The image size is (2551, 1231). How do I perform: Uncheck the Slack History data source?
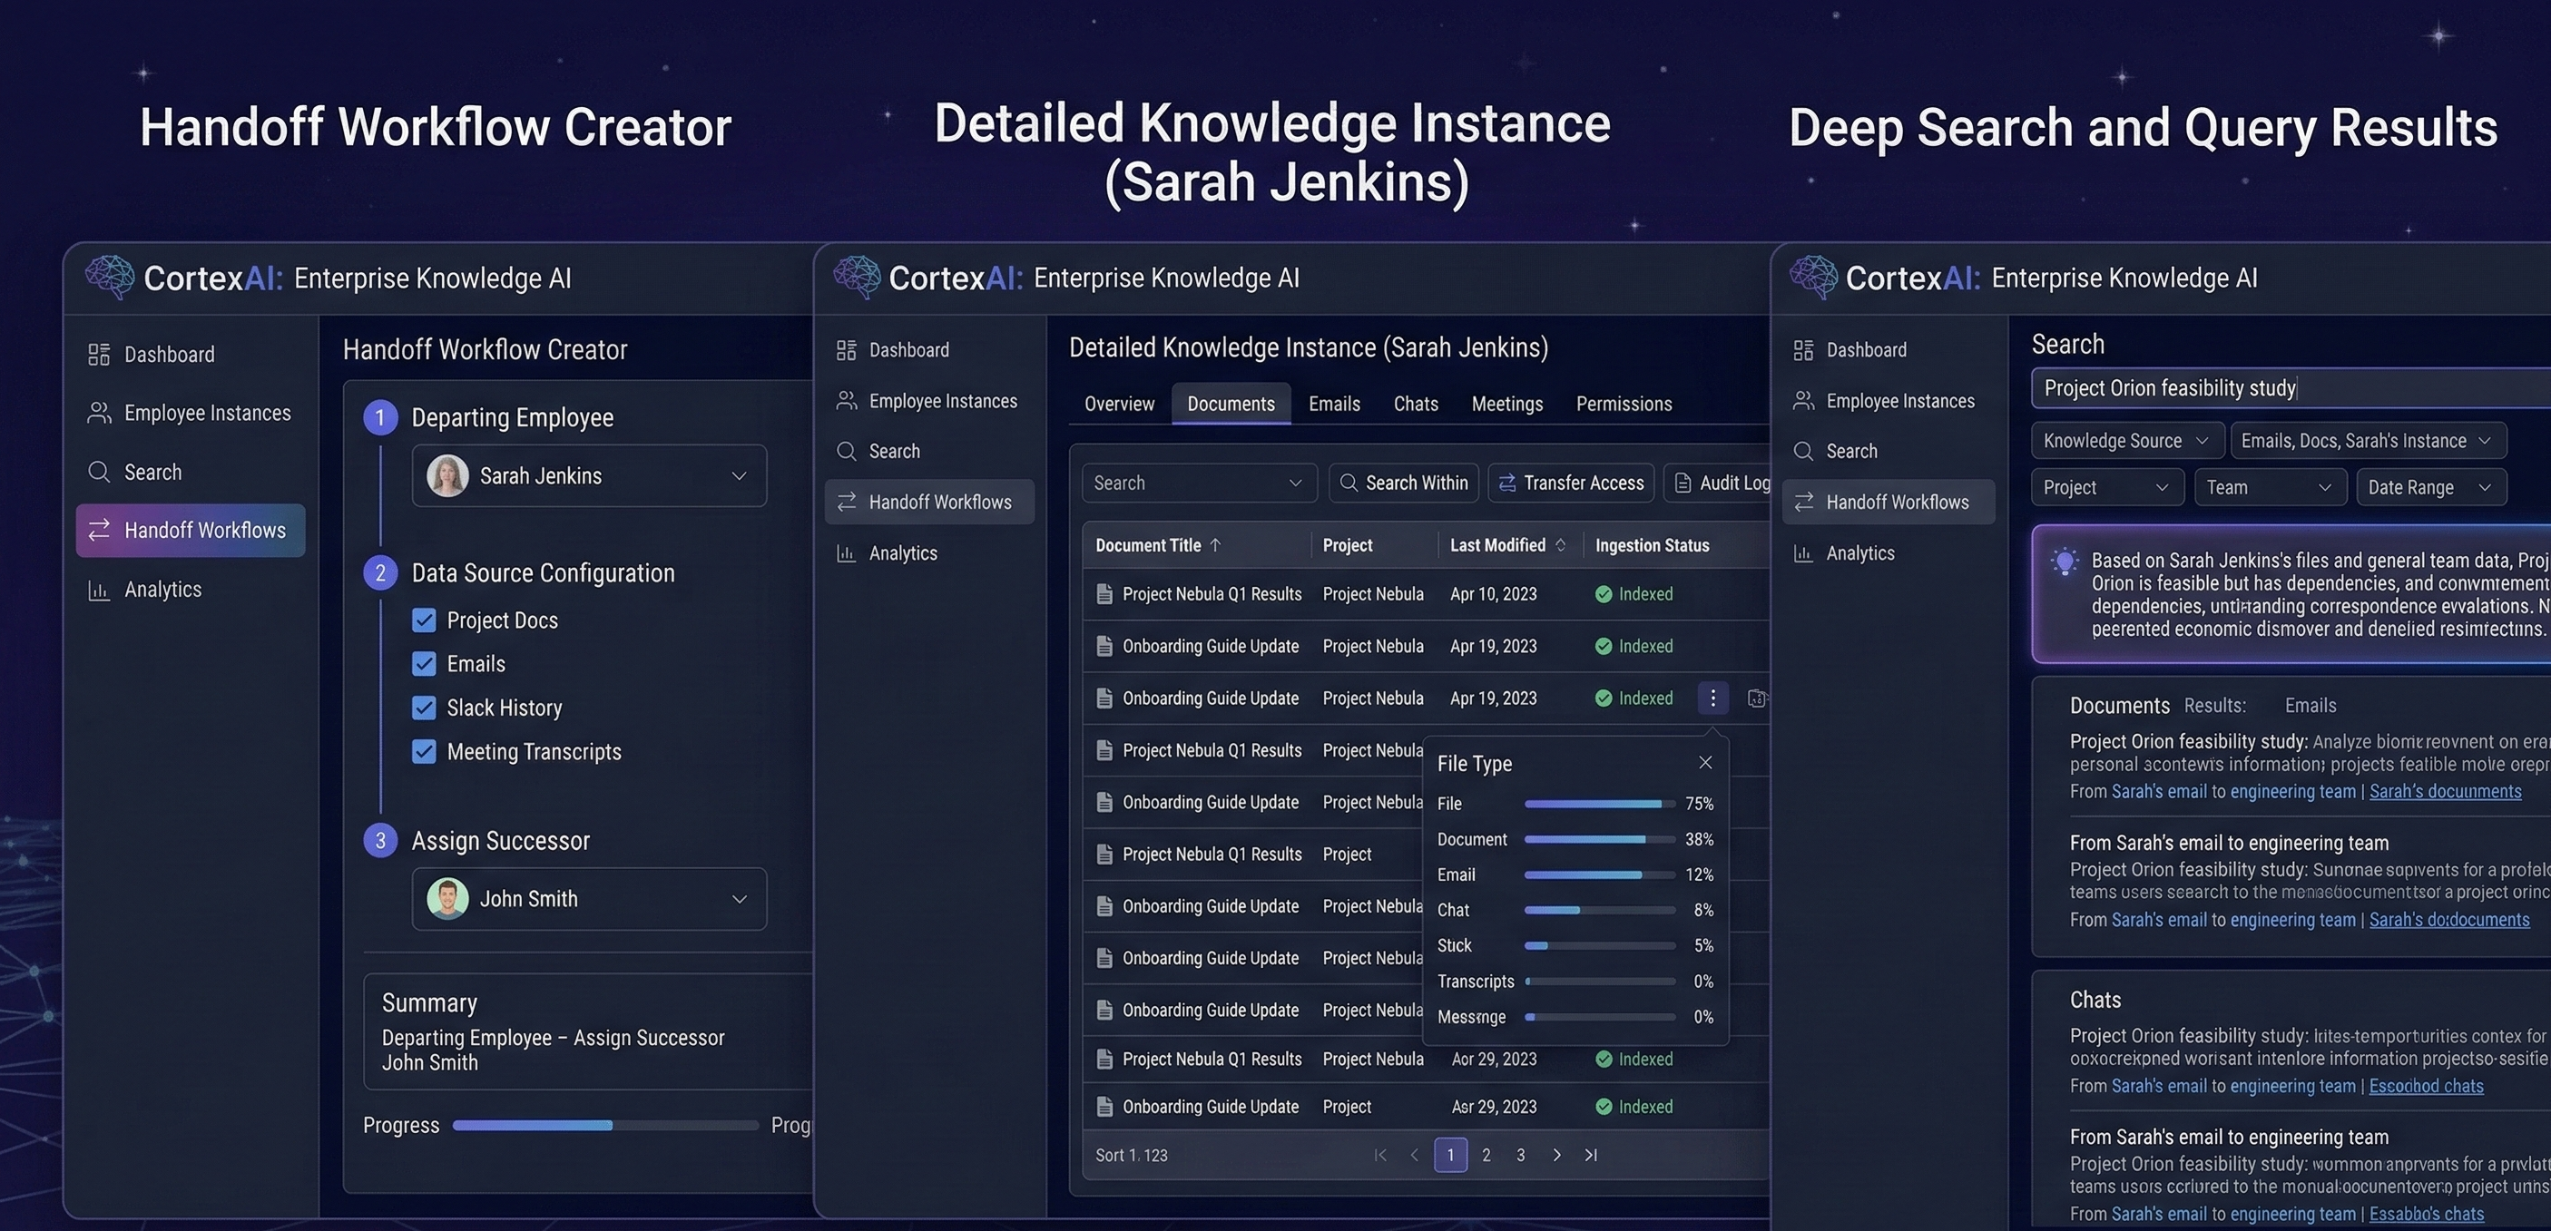tap(424, 707)
